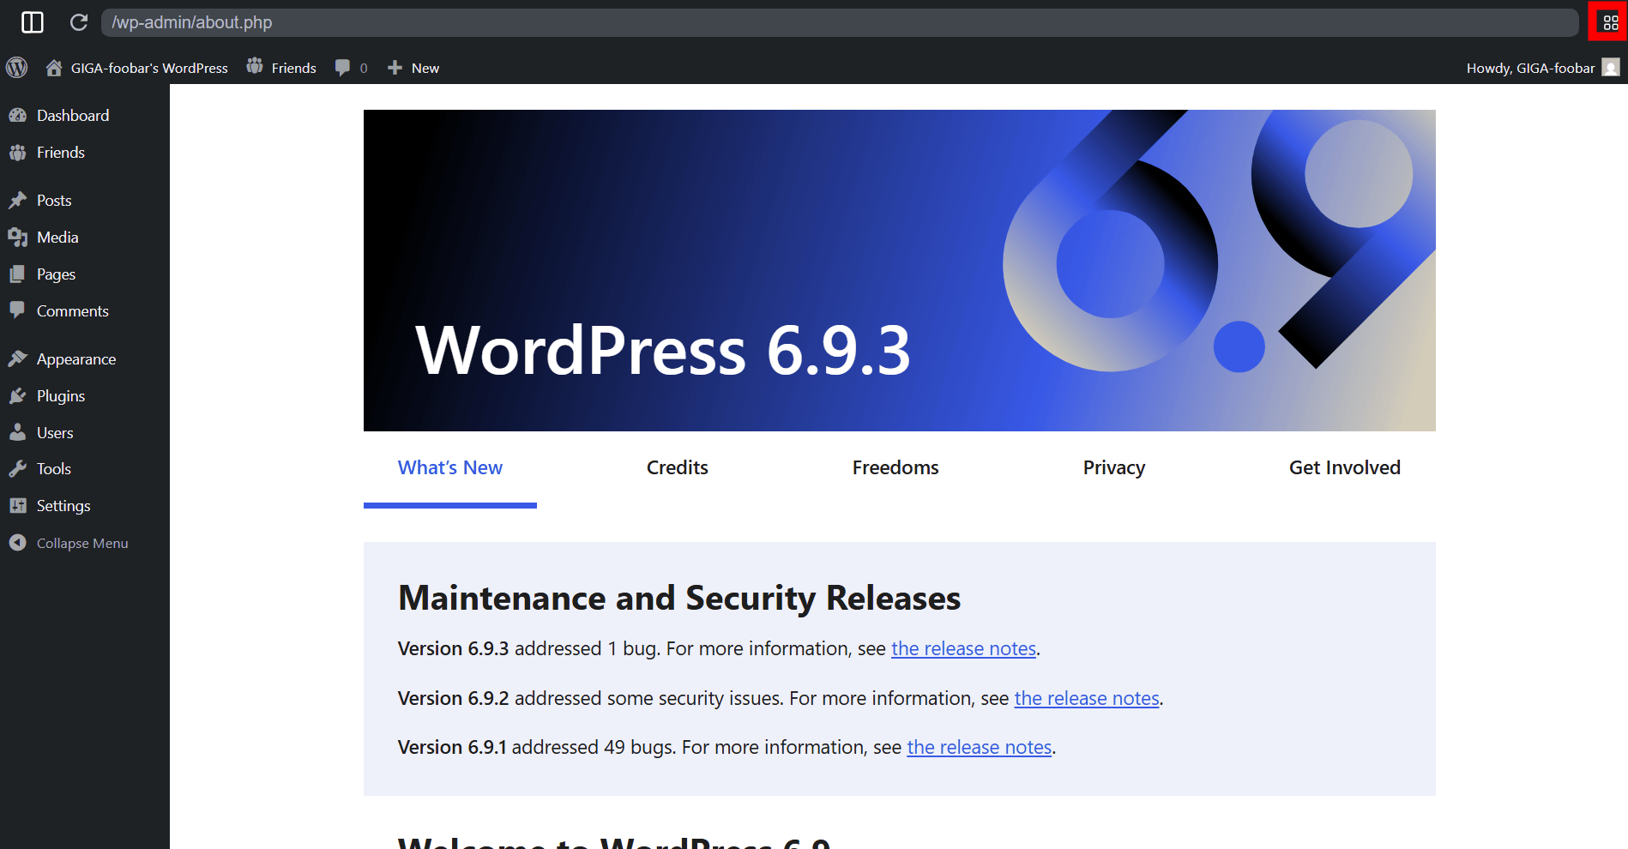The height and width of the screenshot is (849, 1628).
Task: Switch to the Credits tab
Action: [x=677, y=468]
